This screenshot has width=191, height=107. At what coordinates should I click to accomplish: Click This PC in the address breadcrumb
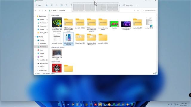click(54, 11)
